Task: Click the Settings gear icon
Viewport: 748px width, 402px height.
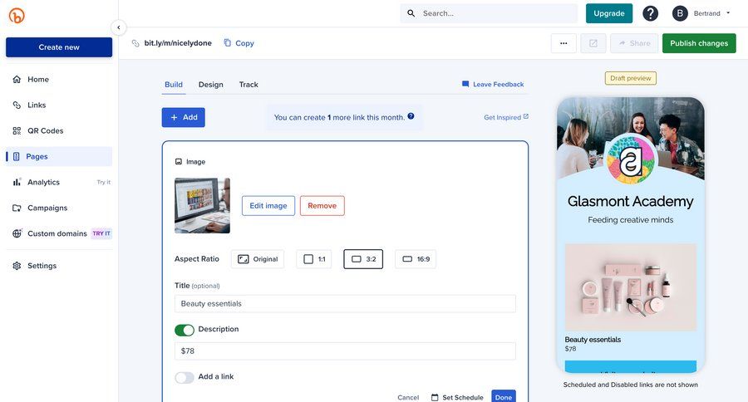Action: tap(17, 266)
